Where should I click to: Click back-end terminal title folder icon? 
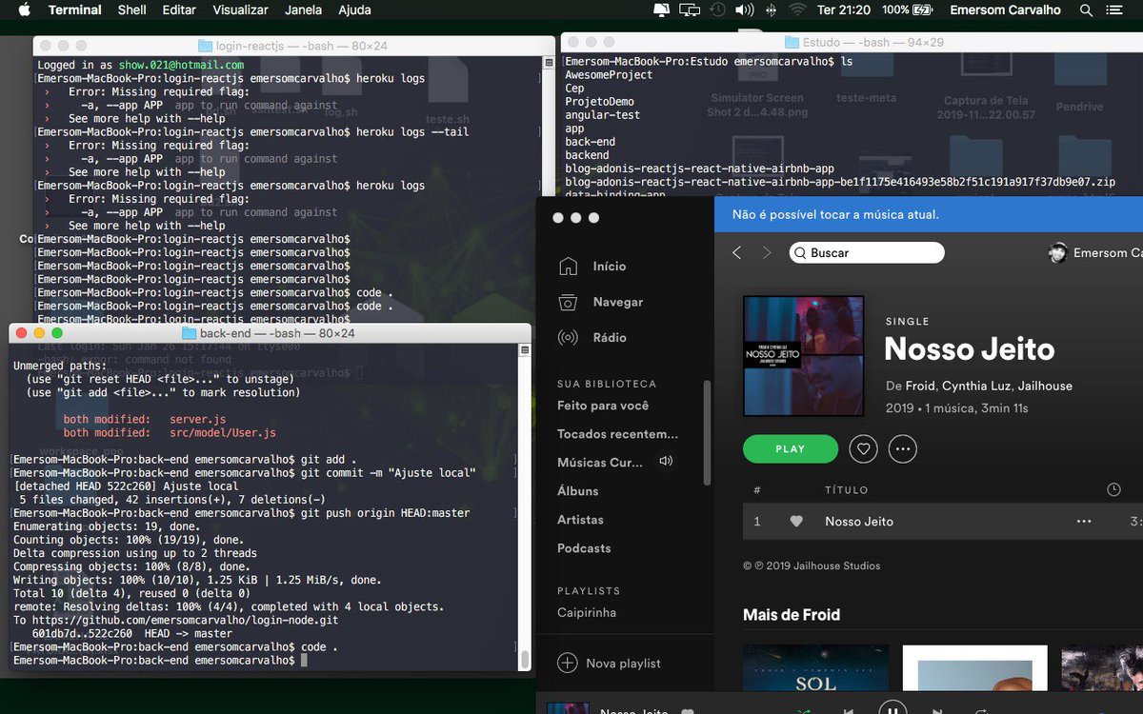[x=189, y=333]
